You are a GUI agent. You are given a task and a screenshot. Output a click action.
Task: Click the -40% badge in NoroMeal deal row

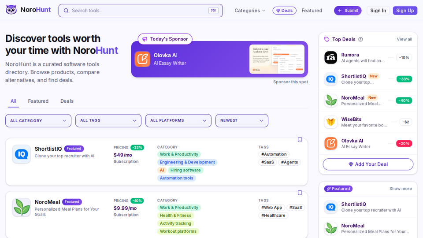pos(404,100)
